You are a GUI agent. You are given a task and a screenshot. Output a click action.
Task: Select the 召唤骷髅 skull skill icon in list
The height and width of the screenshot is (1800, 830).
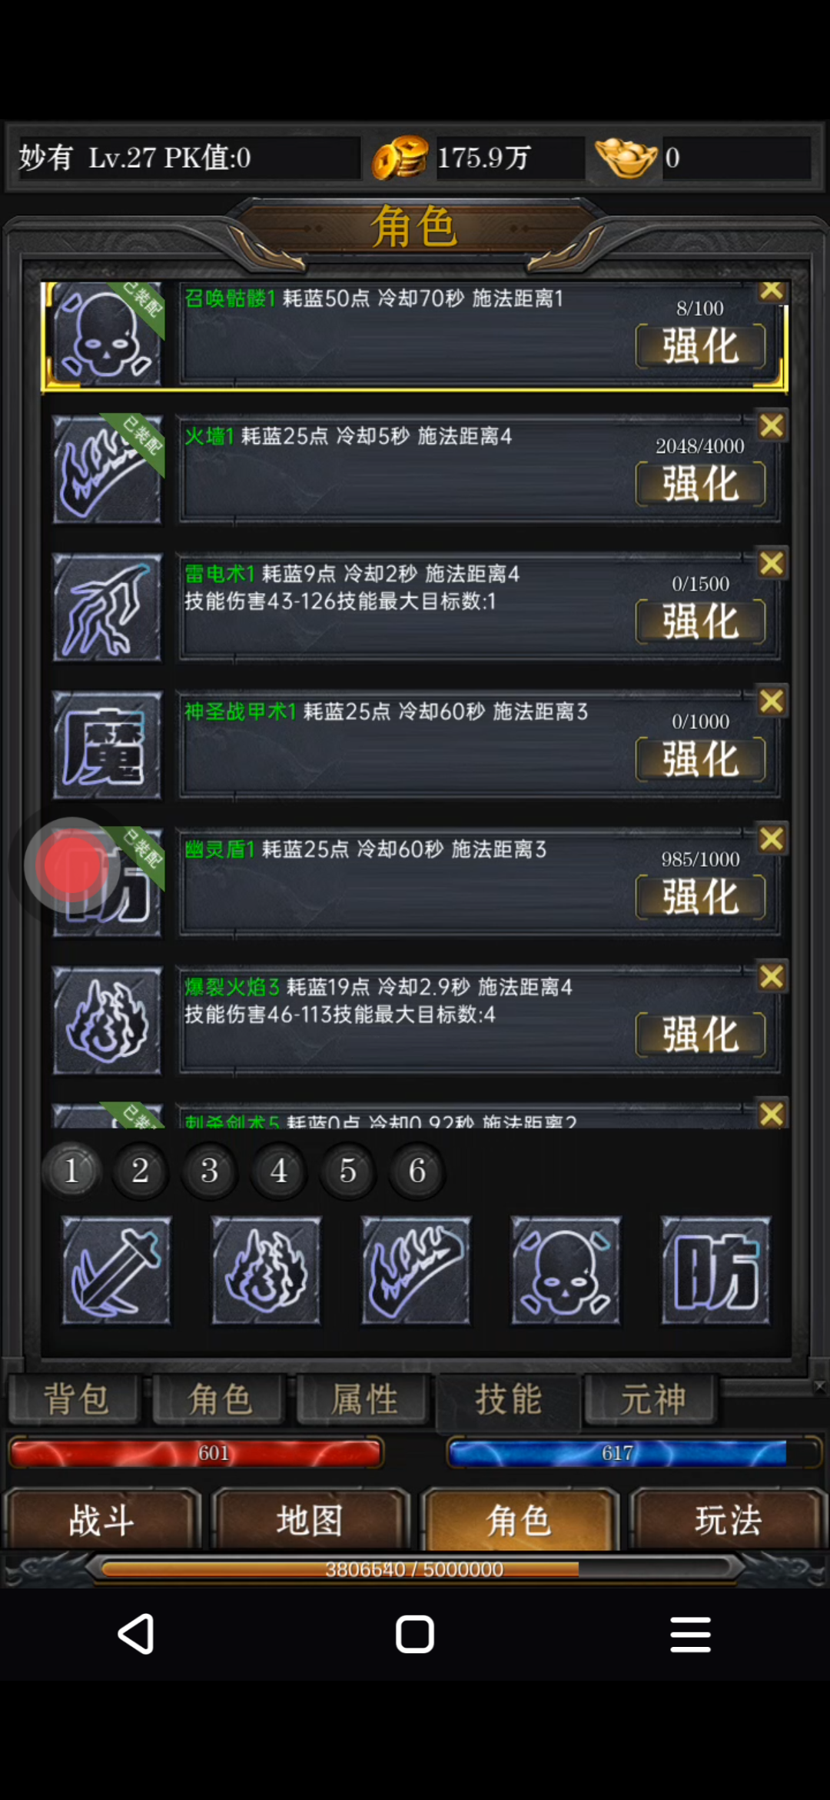pos(107,334)
